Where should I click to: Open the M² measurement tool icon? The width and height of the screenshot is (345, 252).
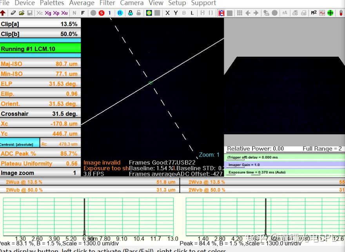coord(314,13)
